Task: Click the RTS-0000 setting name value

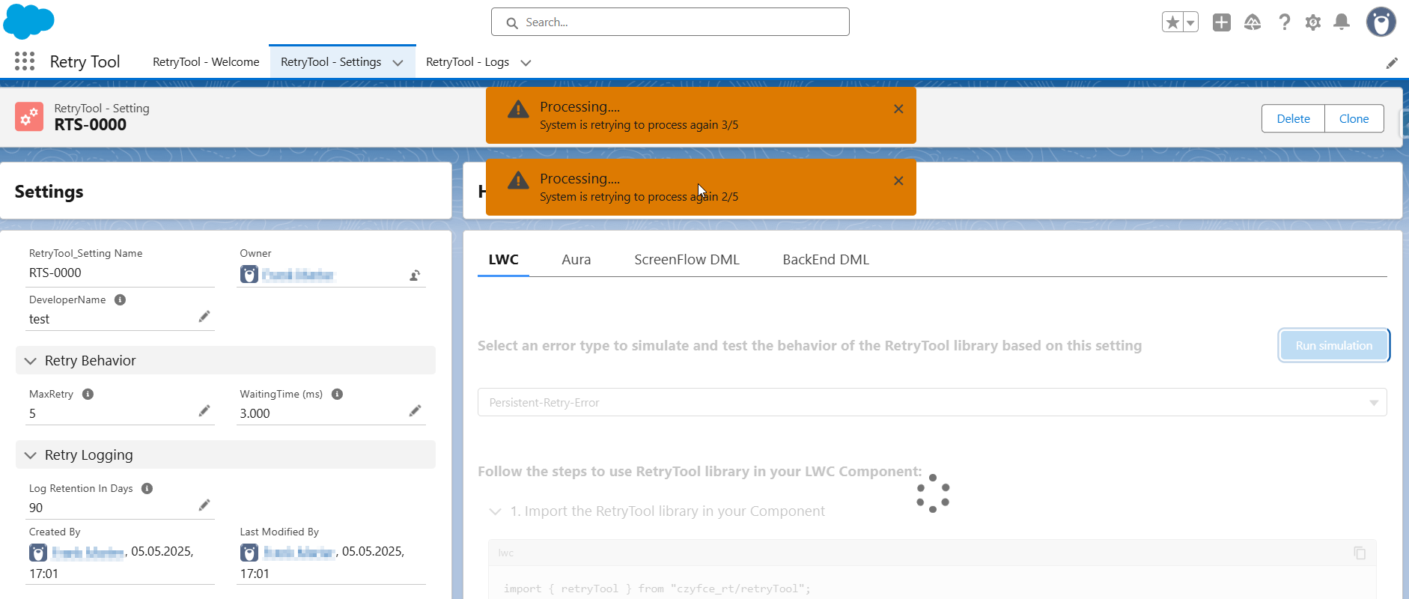Action: click(55, 273)
